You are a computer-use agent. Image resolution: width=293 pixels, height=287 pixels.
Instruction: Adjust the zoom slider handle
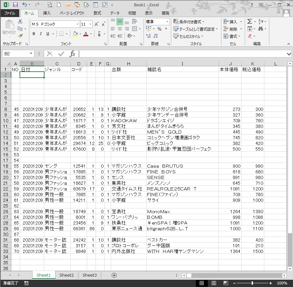point(252,283)
